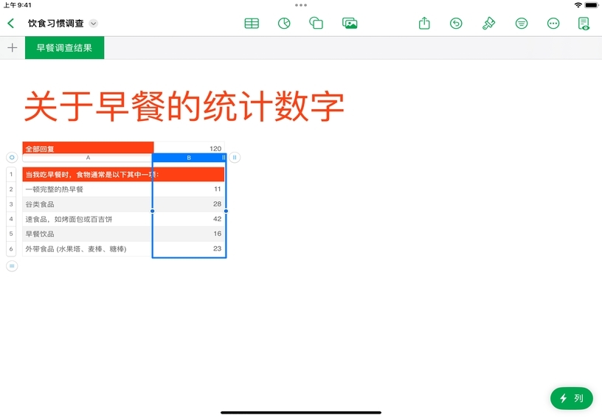
Task: Open the more options ellipsis menu
Action: coord(553,24)
